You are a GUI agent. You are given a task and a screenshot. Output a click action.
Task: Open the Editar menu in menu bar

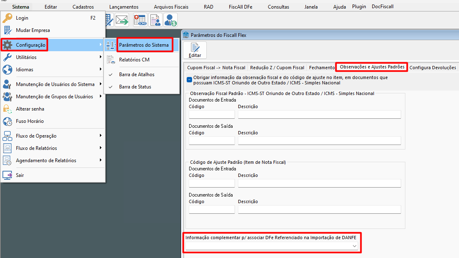pyautogui.click(x=51, y=7)
